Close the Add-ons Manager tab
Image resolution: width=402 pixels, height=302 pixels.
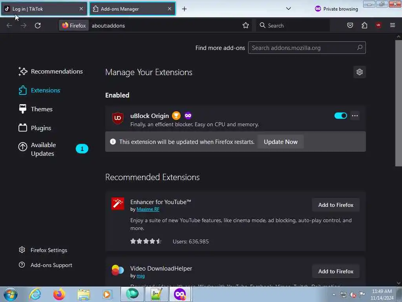pyautogui.click(x=170, y=9)
